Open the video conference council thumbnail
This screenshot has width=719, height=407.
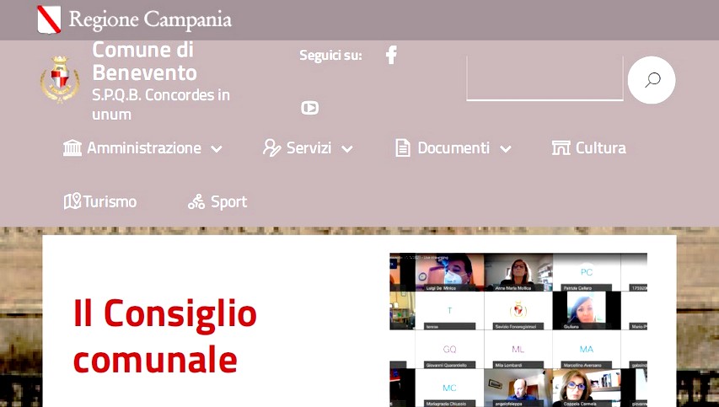click(518, 329)
